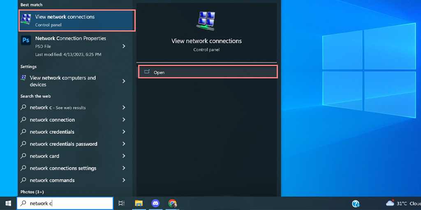Click the taskbar search box
Viewport: 421px width, 210px height.
pyautogui.click(x=65, y=203)
